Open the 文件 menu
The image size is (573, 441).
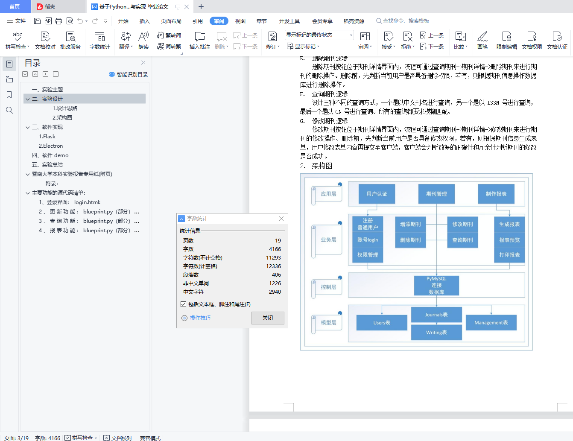[x=16, y=21]
